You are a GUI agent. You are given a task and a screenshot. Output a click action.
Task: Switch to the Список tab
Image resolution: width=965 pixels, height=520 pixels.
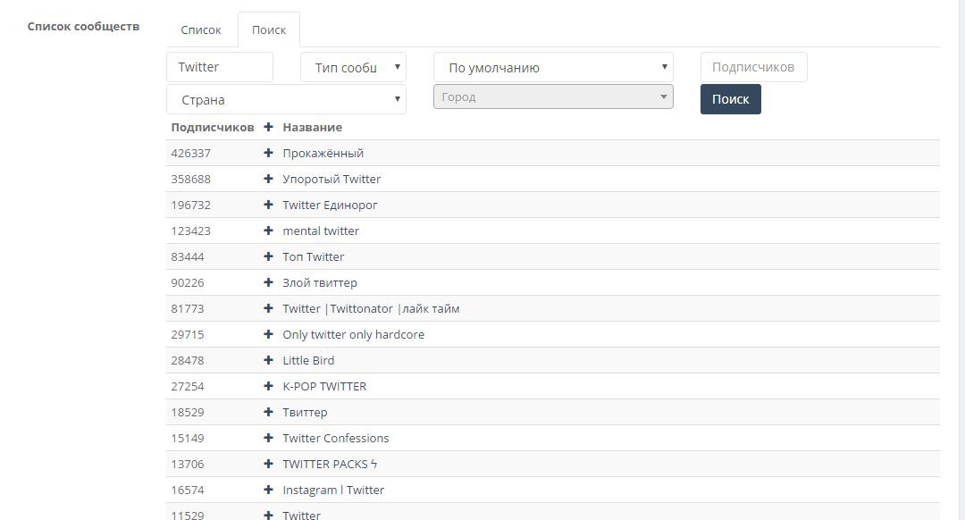click(201, 29)
